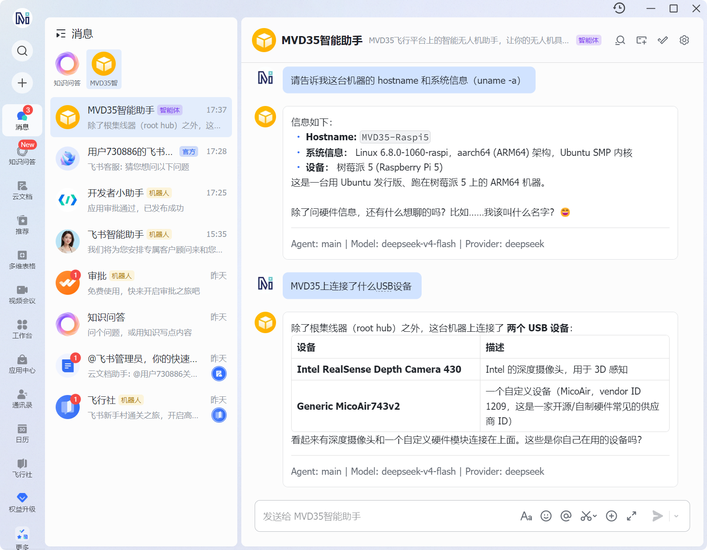707x550 pixels.
Task: Click the Hostname value MVD35-Raspi5
Action: (395, 137)
